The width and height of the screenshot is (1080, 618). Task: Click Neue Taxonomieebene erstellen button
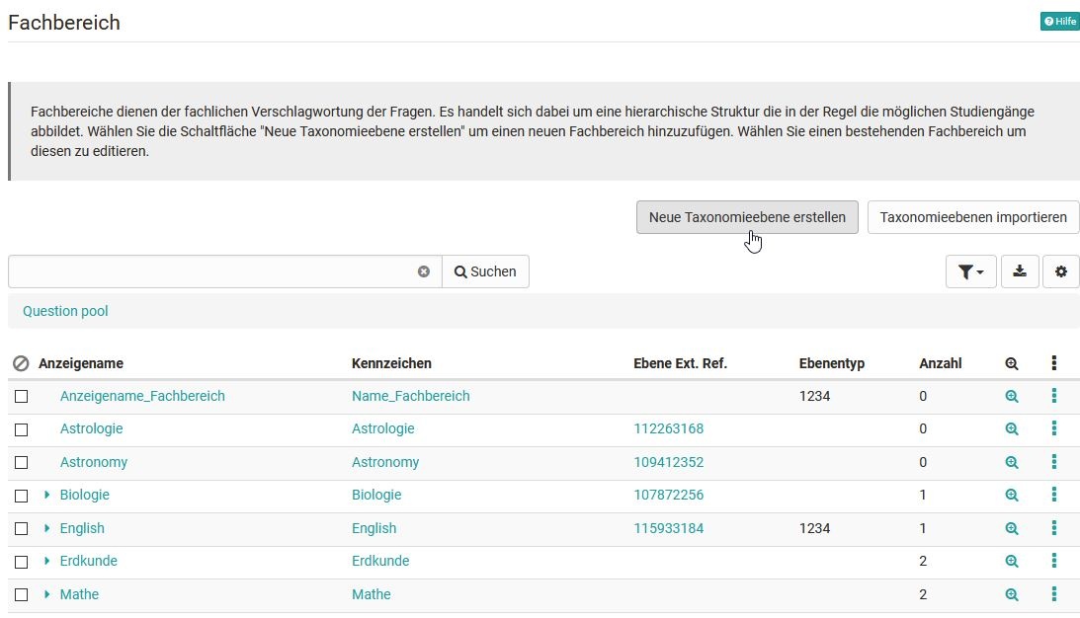[x=747, y=217]
